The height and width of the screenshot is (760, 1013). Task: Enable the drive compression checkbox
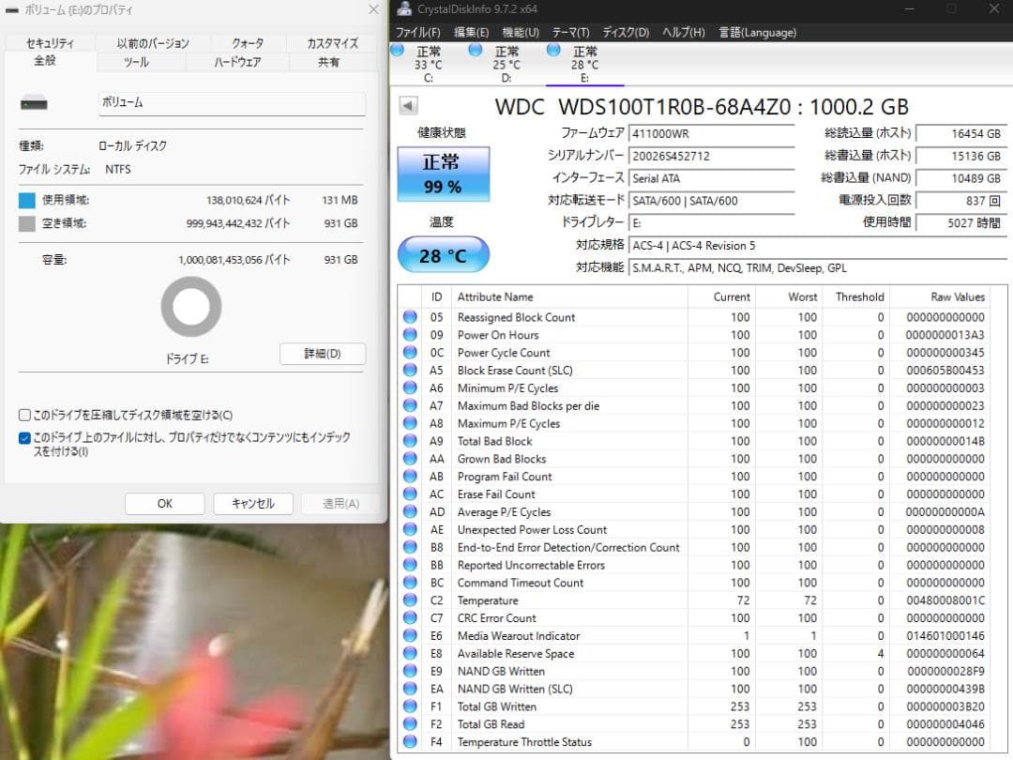point(23,415)
